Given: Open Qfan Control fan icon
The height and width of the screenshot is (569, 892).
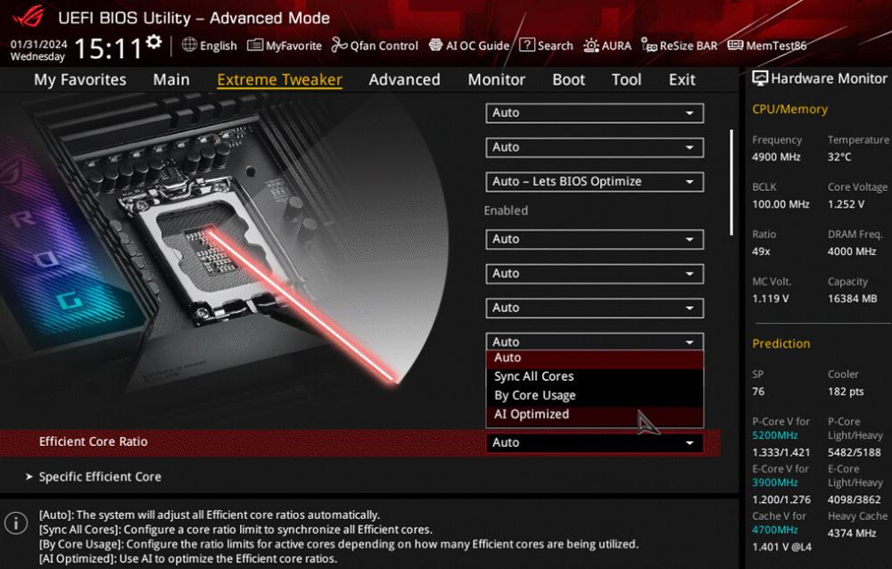Looking at the screenshot, I should pos(339,45).
